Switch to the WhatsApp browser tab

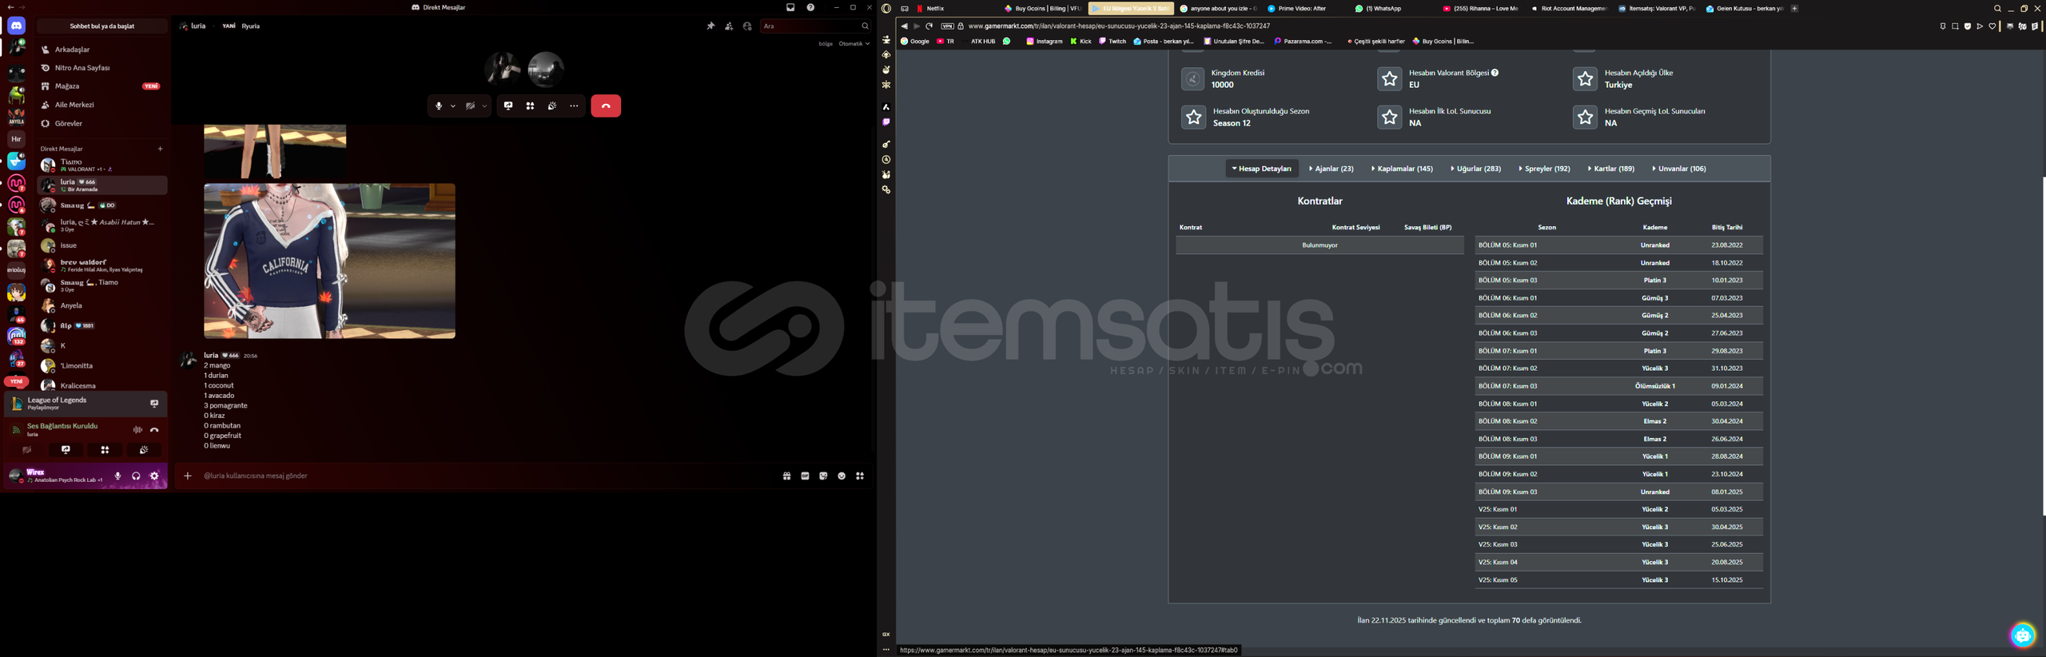pyautogui.click(x=1379, y=9)
